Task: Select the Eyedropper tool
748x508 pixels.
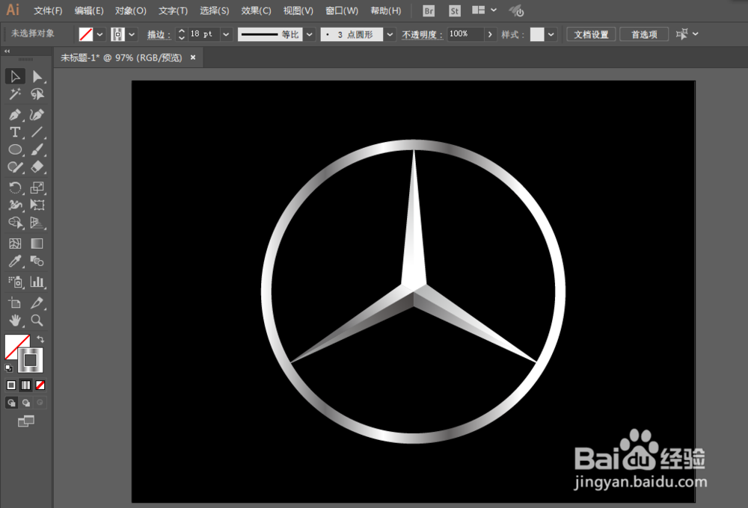Action: (x=15, y=261)
